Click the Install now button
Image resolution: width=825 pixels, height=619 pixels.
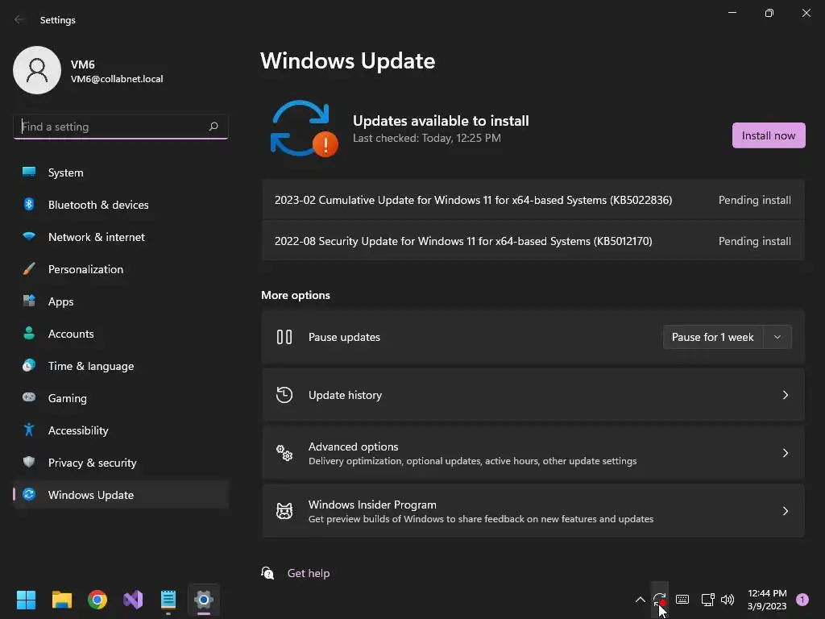[768, 135]
